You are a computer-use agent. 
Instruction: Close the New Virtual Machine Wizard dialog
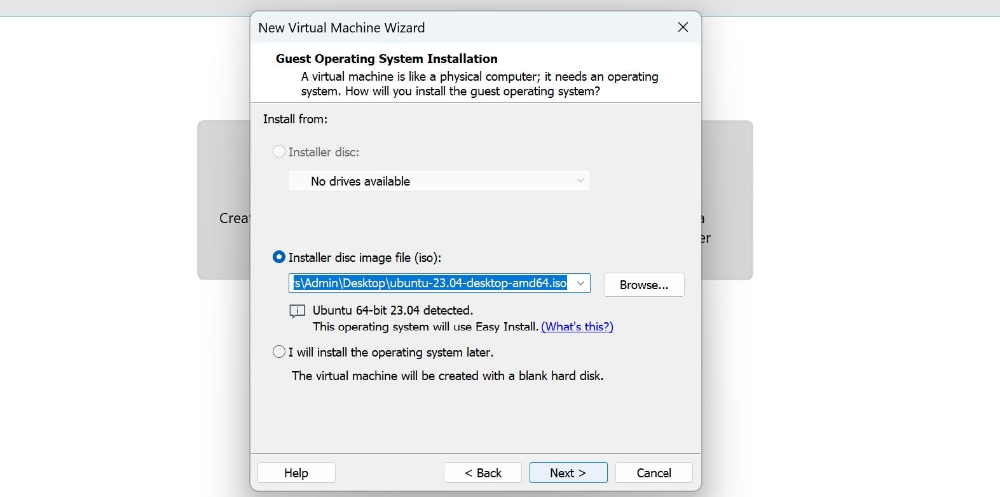tap(683, 27)
